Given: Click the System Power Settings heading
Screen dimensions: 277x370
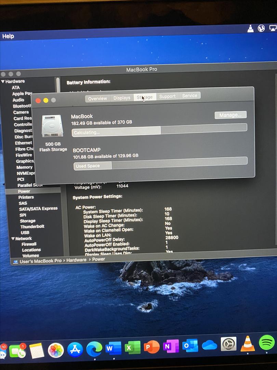Looking at the screenshot, I should (x=97, y=197).
